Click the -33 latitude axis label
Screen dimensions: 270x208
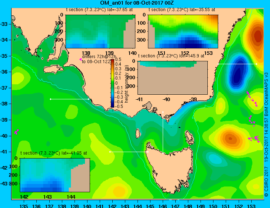click(4, 24)
